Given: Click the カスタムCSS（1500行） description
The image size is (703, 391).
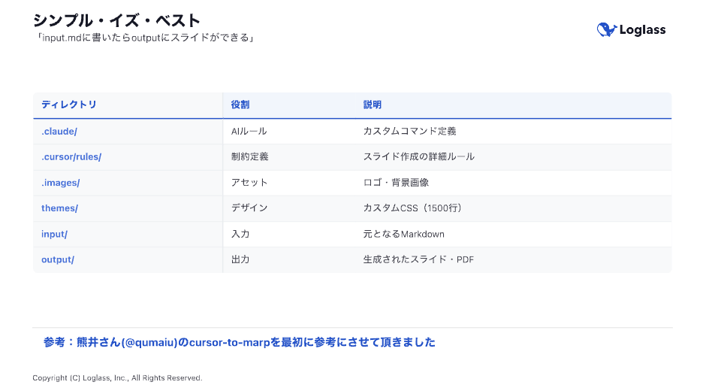Looking at the screenshot, I should pos(412,208).
